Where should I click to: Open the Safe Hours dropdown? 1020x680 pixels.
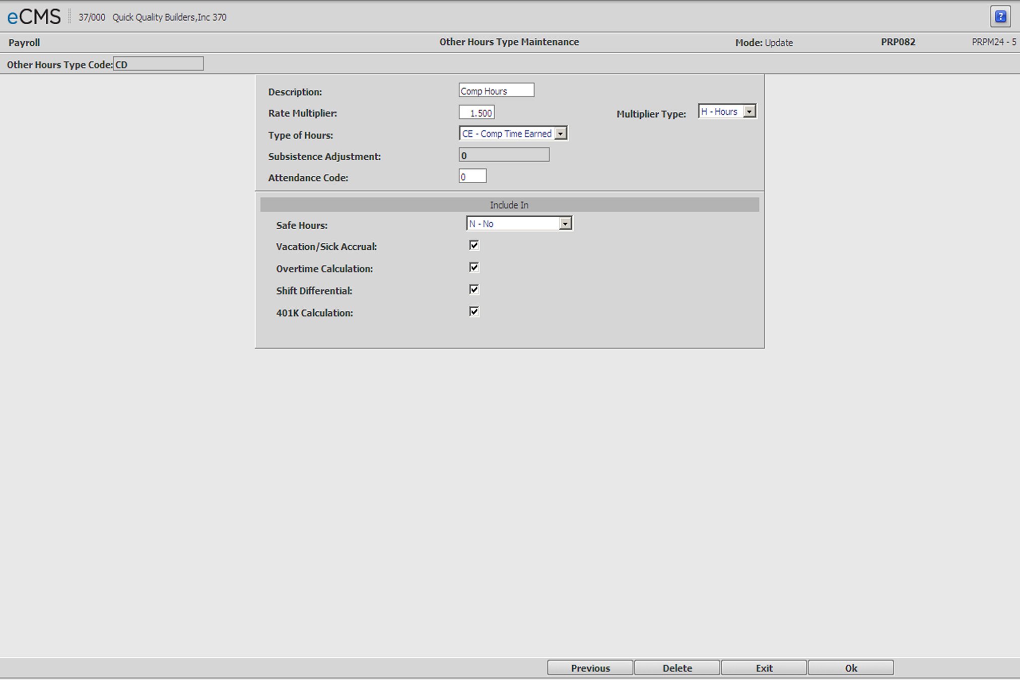click(565, 224)
